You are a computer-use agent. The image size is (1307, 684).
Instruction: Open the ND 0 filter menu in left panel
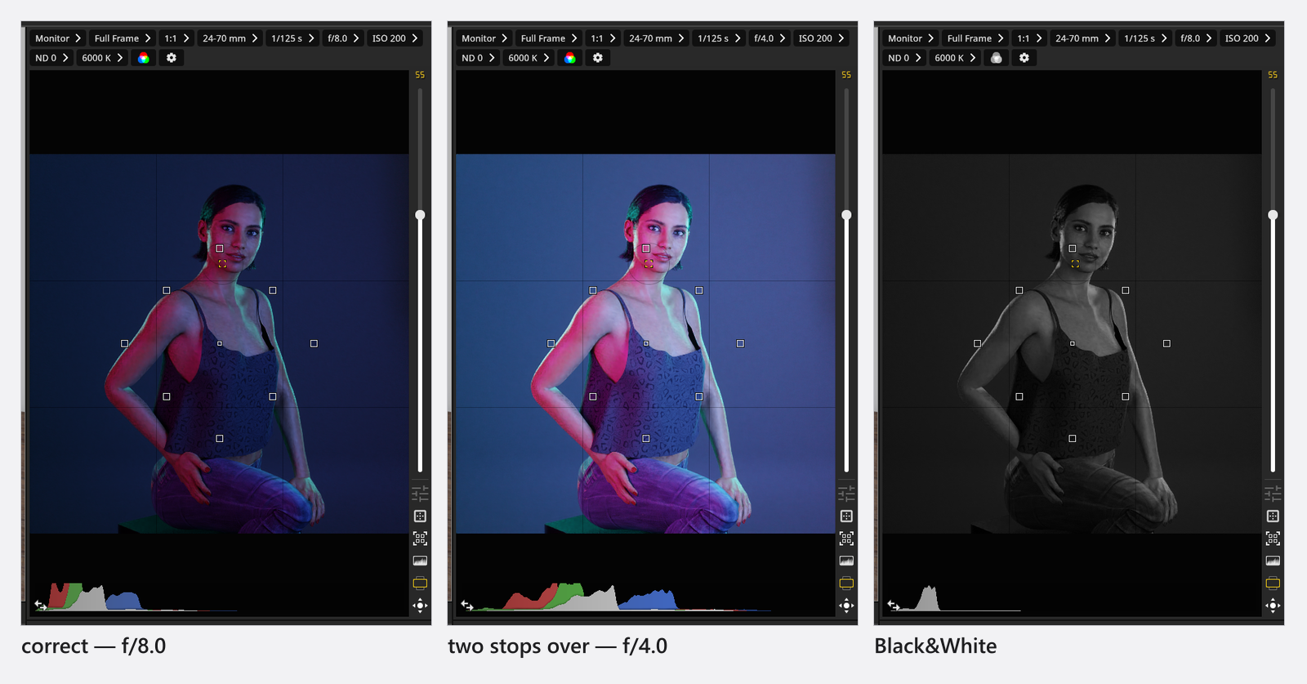tap(51, 58)
